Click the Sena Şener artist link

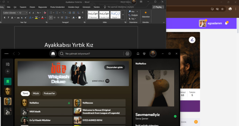tap(142, 118)
